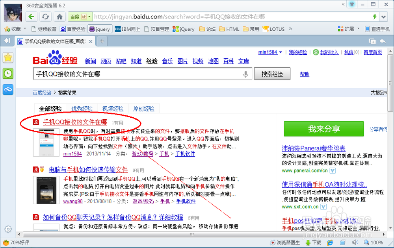Click the restore closed tab undo icon
Image resolution: width=394 pixels, height=248 pixels.
pyautogui.click(x=383, y=41)
